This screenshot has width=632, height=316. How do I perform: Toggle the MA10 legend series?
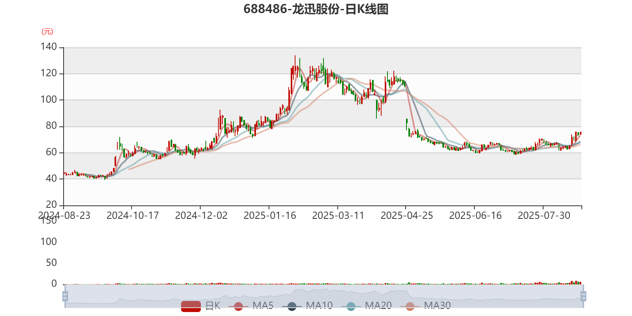tap(307, 306)
